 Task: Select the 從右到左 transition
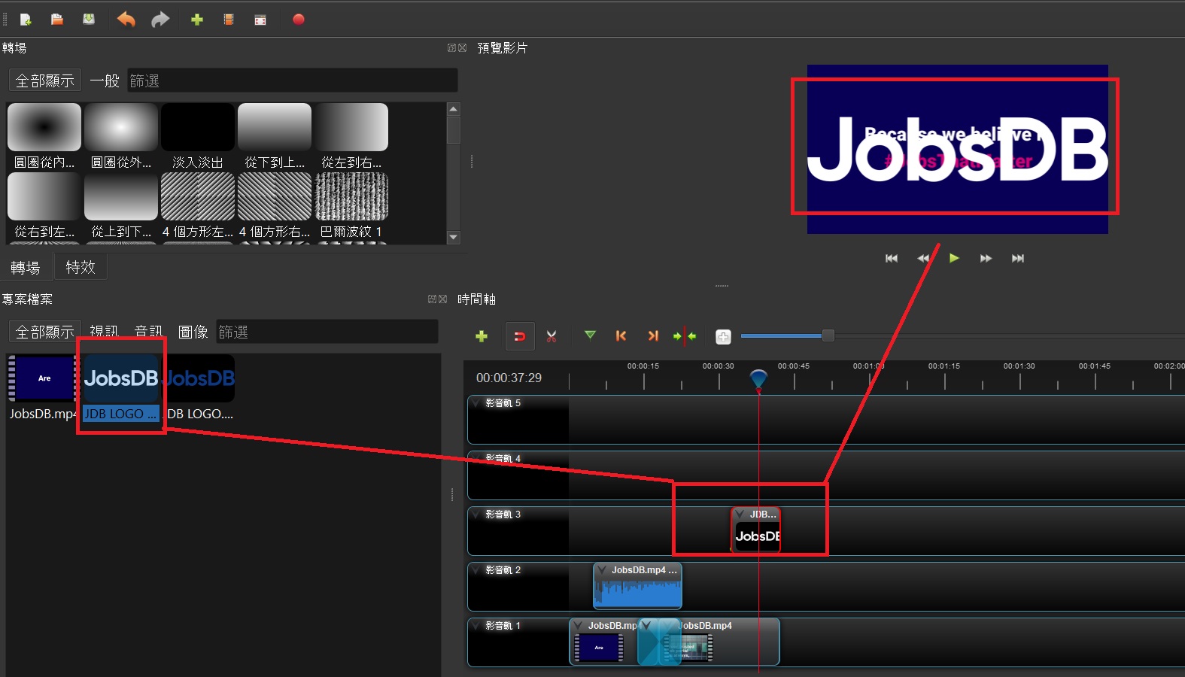44,205
